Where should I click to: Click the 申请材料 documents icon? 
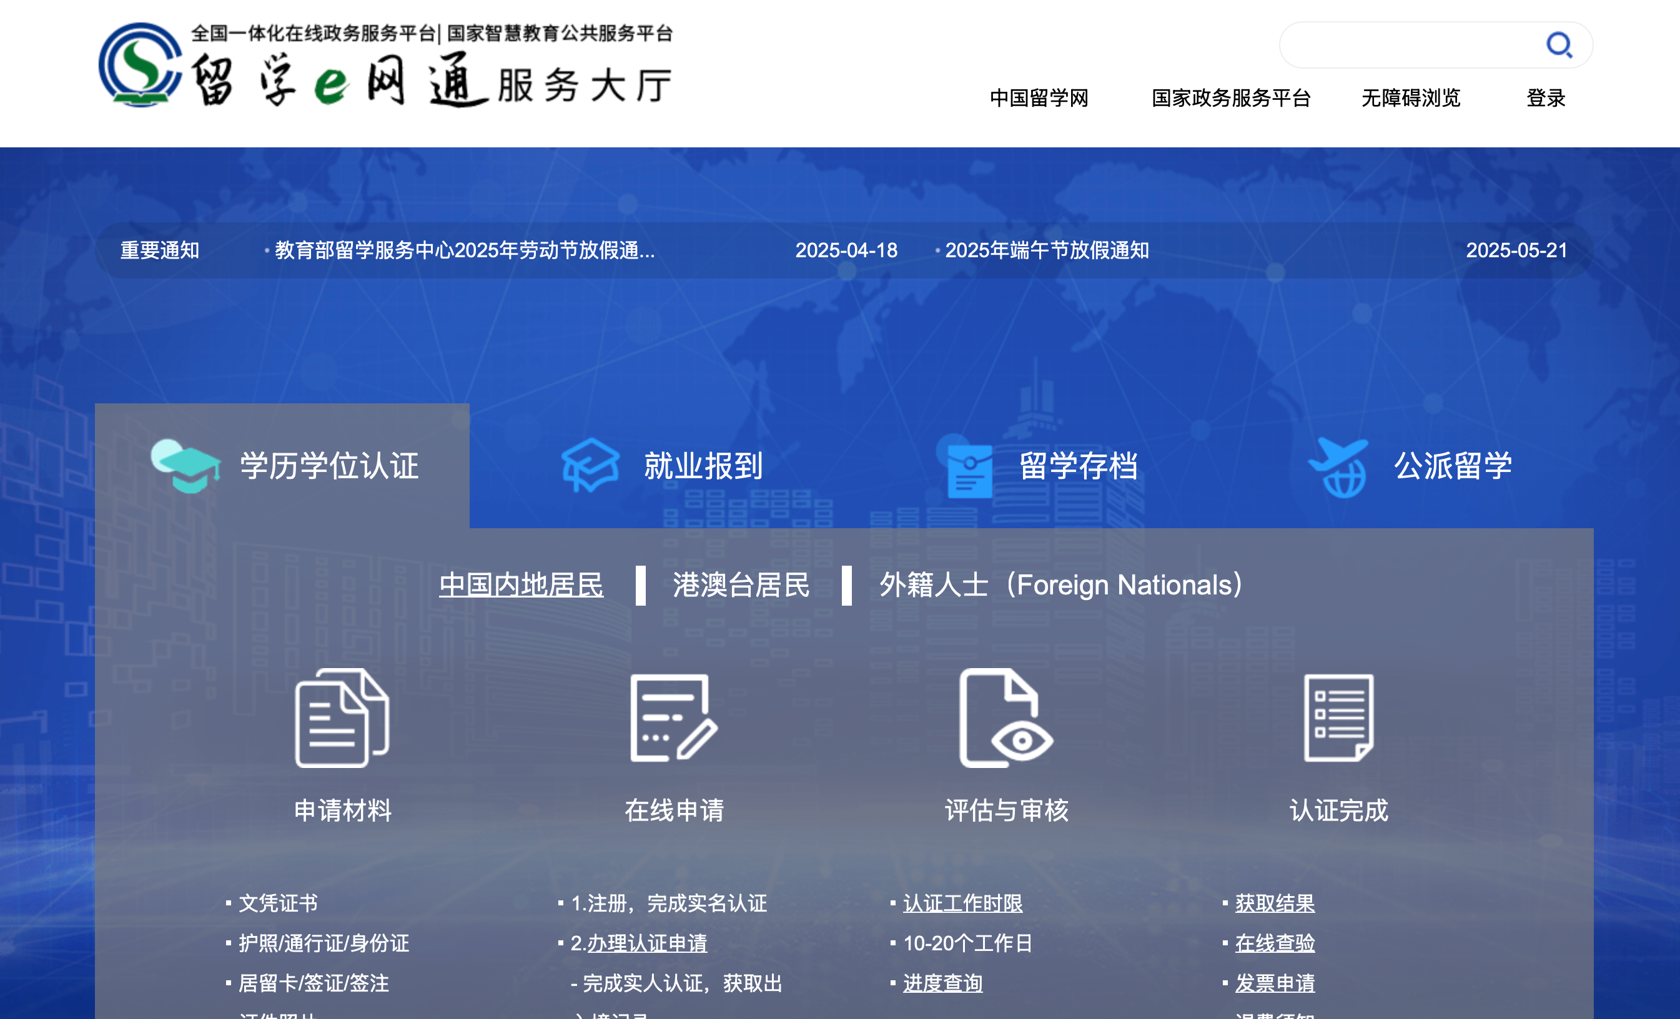pyautogui.click(x=342, y=717)
